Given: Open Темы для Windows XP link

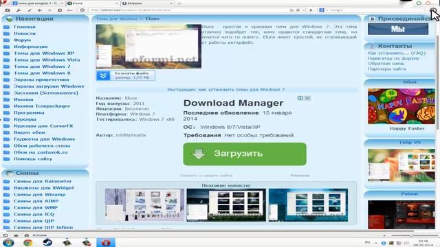Looking at the screenshot, I should click(44, 54).
